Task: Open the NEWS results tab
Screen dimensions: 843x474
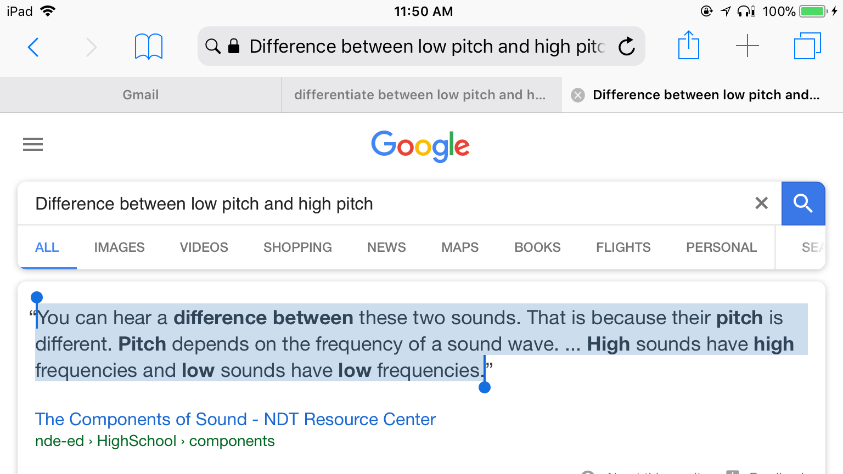Action: click(x=386, y=247)
